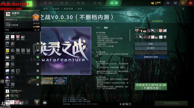This screenshot has width=194, height=108.
Task: Toggle spectate eye on FAIL L row
Action: tap(38, 44)
